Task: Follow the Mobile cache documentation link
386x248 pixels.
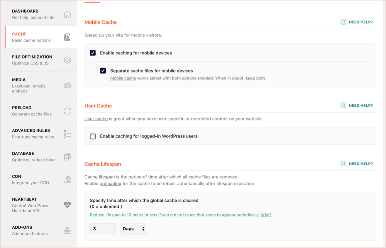Action: [123, 78]
